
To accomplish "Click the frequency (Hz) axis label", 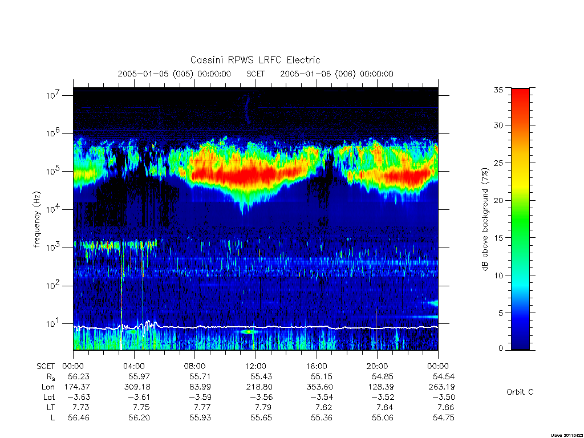I will point(36,220).
